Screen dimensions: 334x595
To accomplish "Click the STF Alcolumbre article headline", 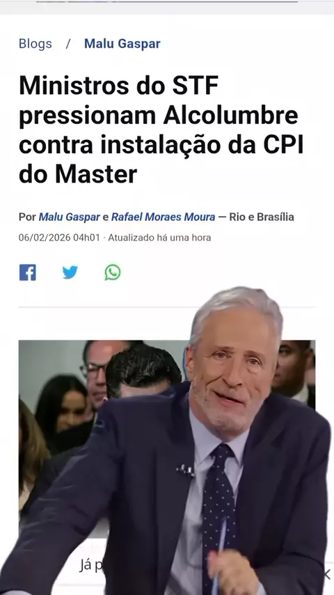I will [x=161, y=130].
